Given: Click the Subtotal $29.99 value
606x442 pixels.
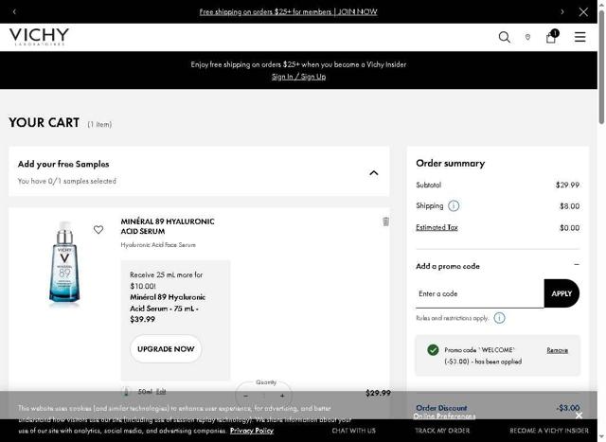Looking at the screenshot, I should [x=567, y=186].
